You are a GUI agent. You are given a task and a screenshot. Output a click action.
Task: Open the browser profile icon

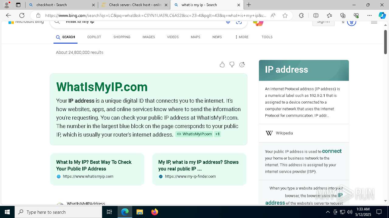point(7,5)
